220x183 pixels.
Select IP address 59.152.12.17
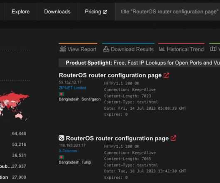70,82
